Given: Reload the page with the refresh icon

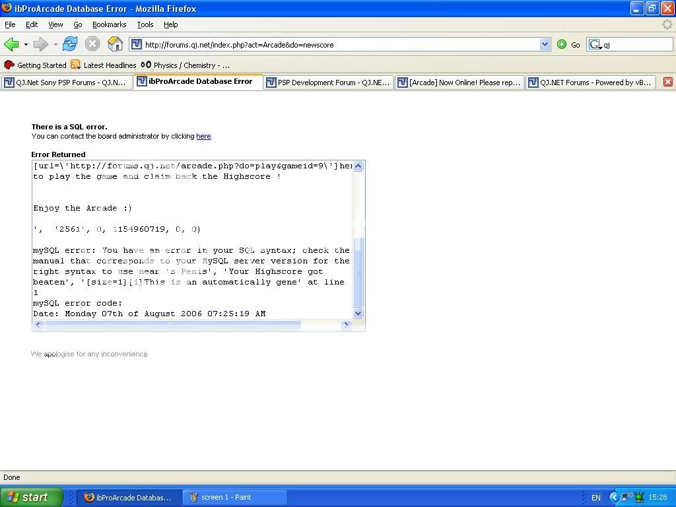Looking at the screenshot, I should tap(70, 44).
